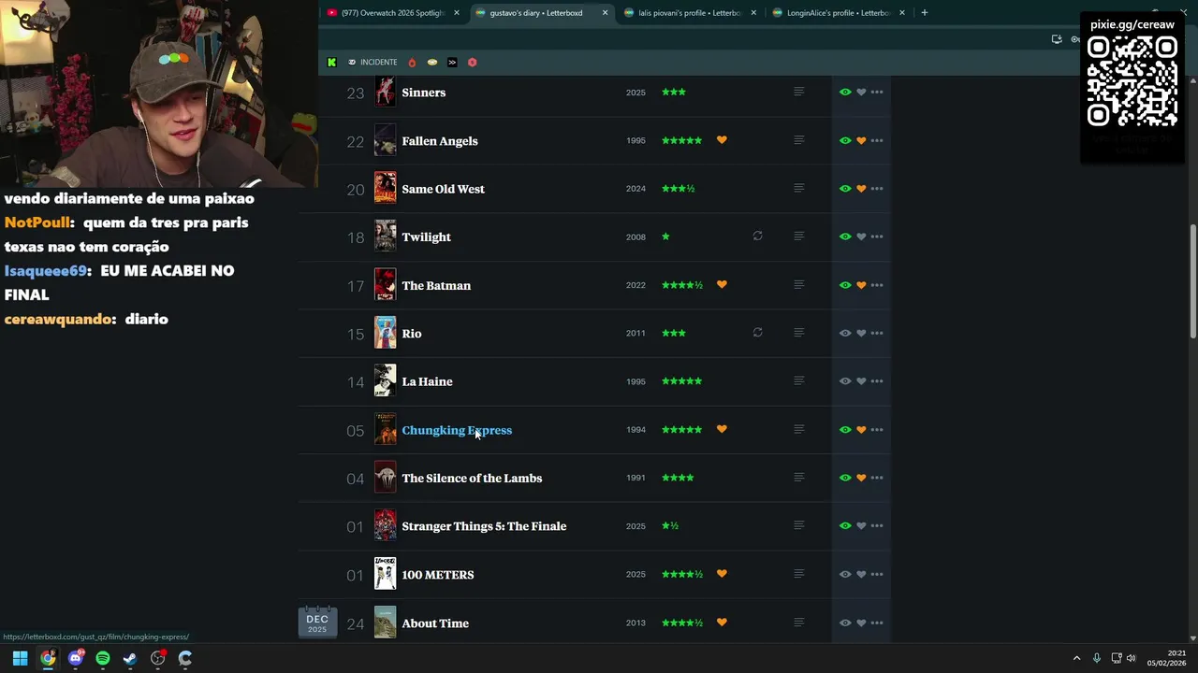Open Stranger Things 5: The Finale link

(484, 526)
